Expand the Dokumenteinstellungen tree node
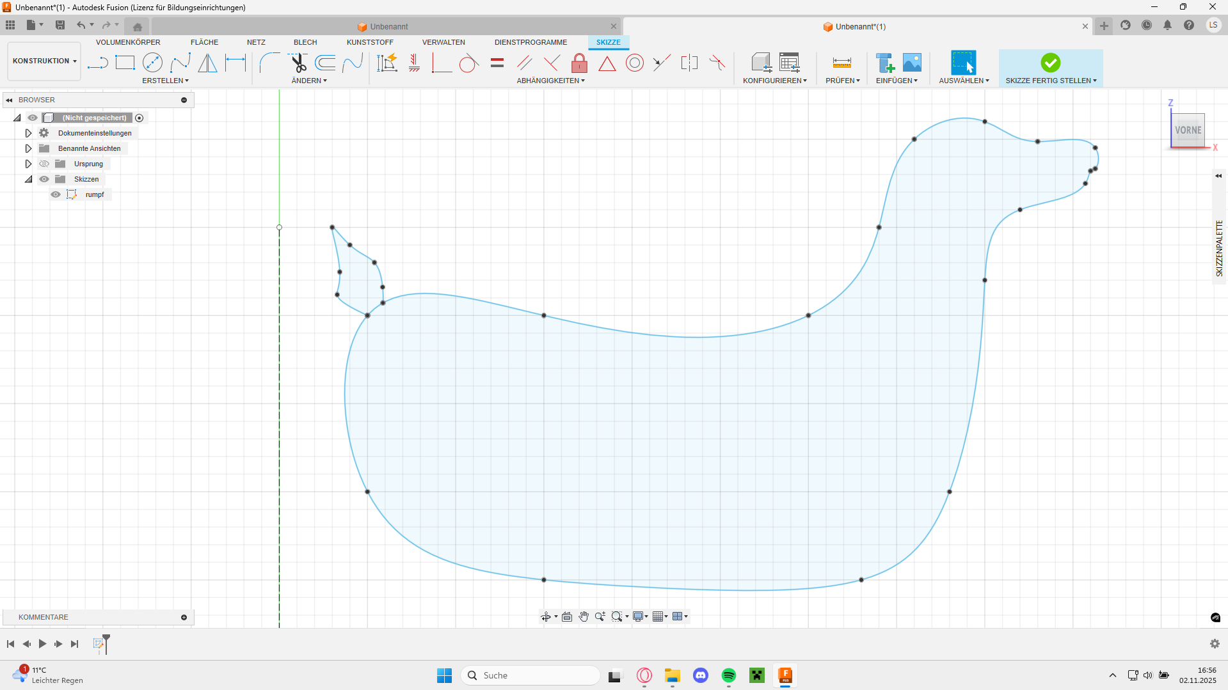 click(28, 133)
